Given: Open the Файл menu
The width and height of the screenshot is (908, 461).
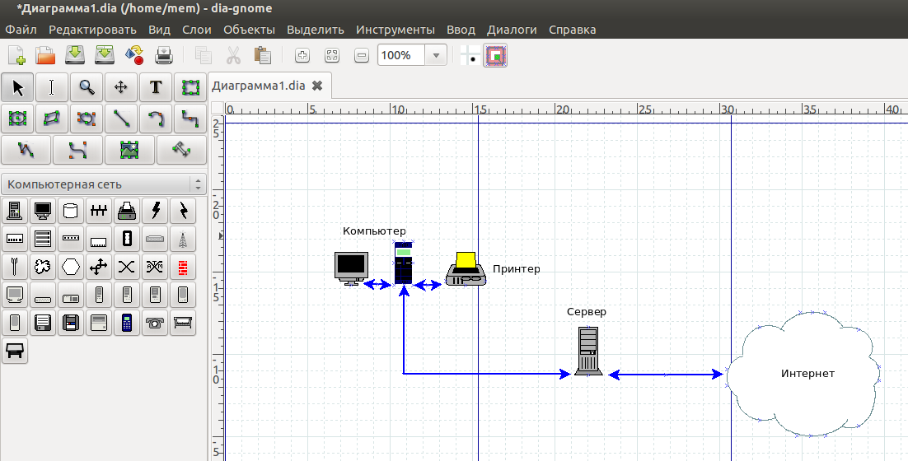Looking at the screenshot, I should (x=21, y=30).
